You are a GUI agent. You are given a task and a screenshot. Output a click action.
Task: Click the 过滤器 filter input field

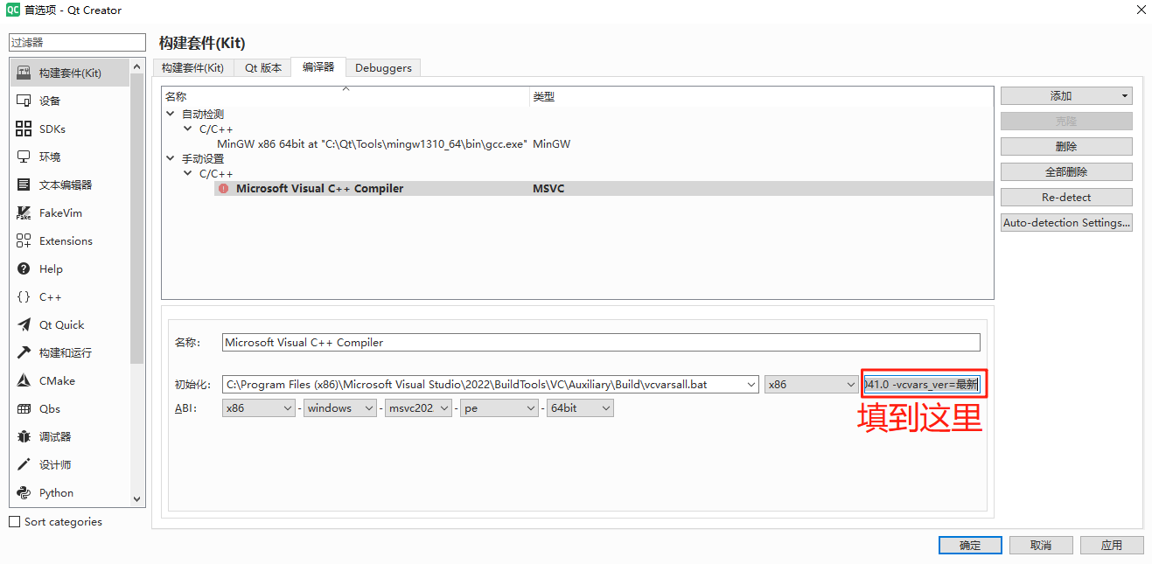click(77, 42)
